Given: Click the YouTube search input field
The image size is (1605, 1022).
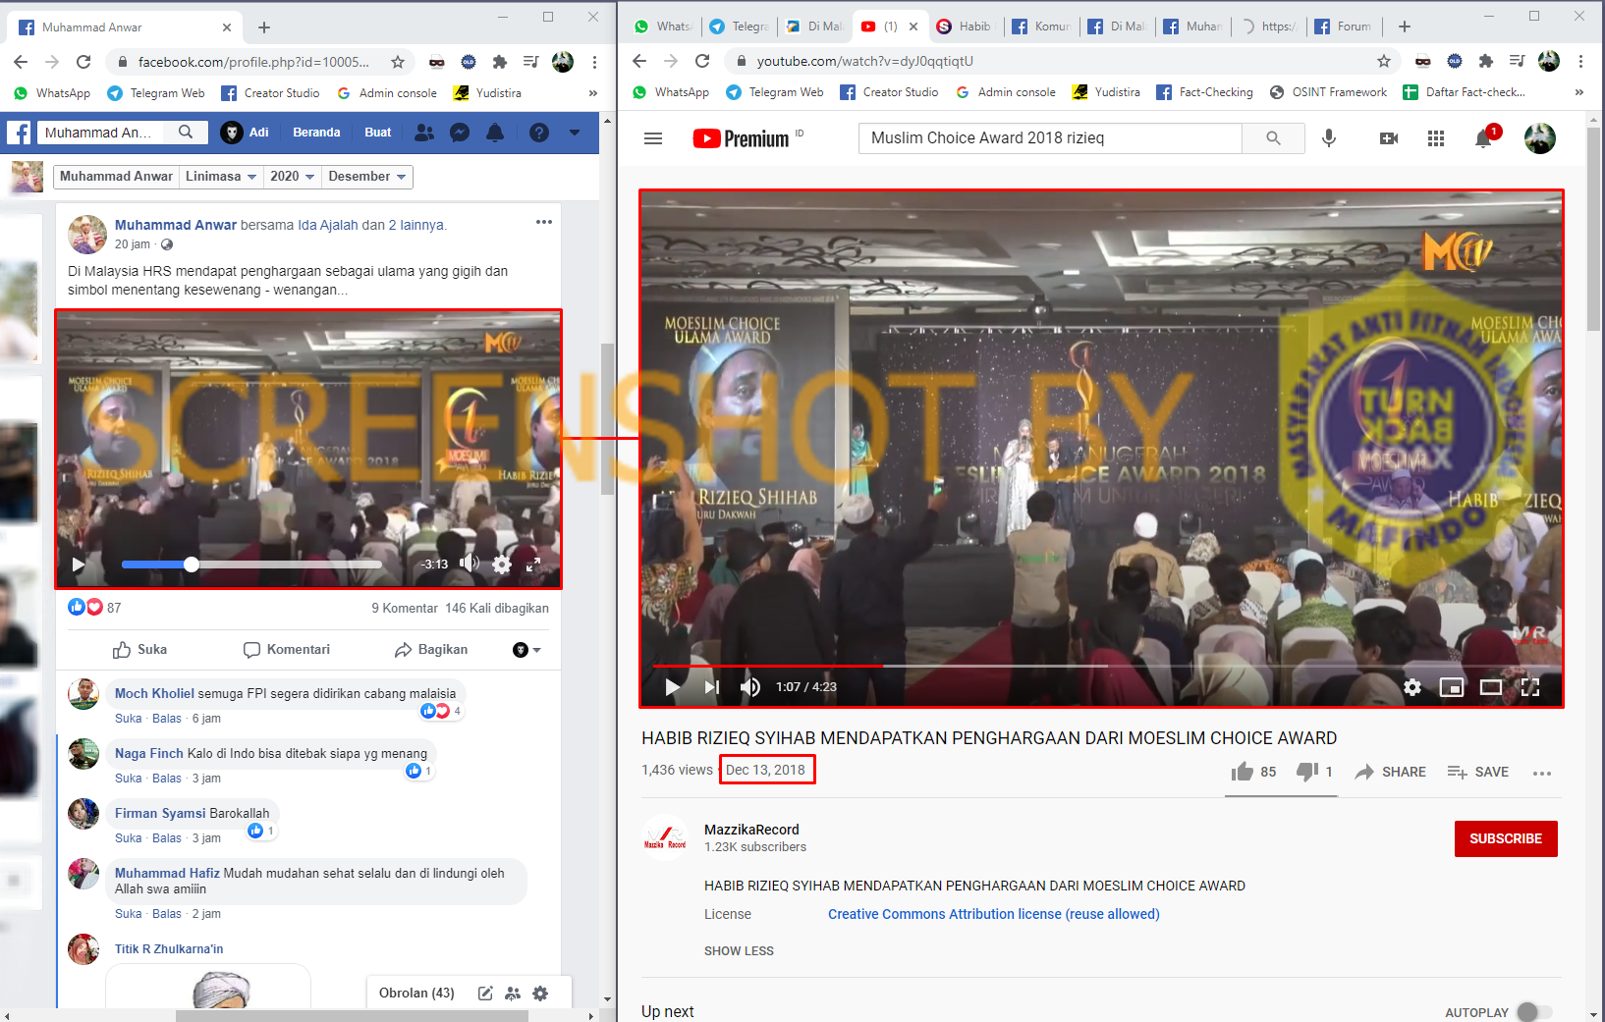Looking at the screenshot, I should click(1050, 138).
